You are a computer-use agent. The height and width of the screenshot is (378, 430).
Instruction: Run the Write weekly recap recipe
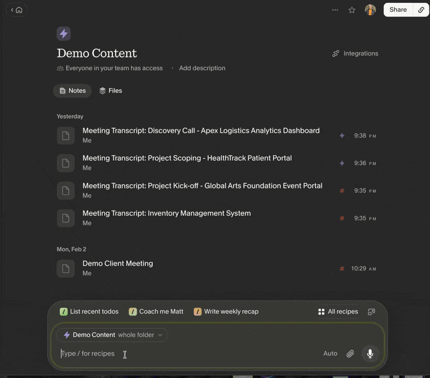click(x=226, y=312)
